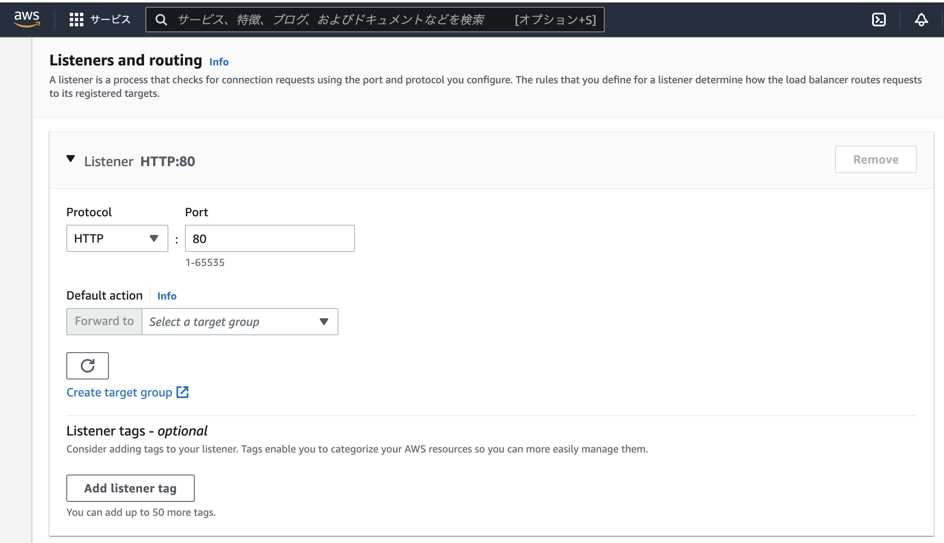
Task: Click external link icon beside Create target group
Action: pyautogui.click(x=182, y=392)
